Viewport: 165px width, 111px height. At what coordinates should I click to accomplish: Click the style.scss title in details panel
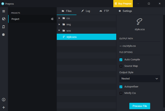pos(140,29)
